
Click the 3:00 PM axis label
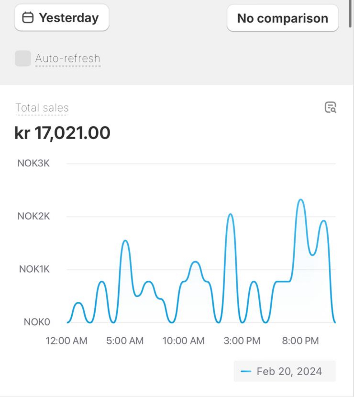242,341
